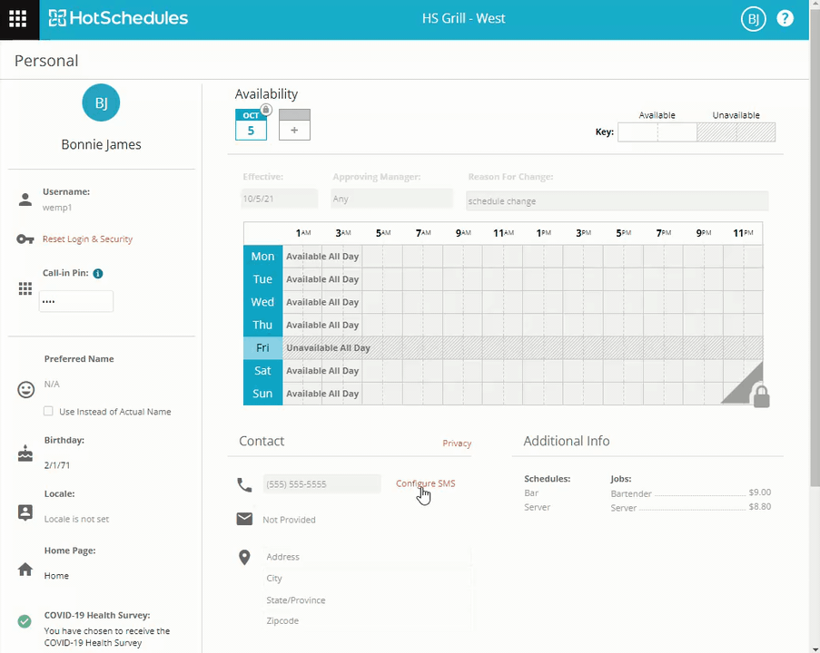Open the Approving Manager dropdown

click(391, 200)
